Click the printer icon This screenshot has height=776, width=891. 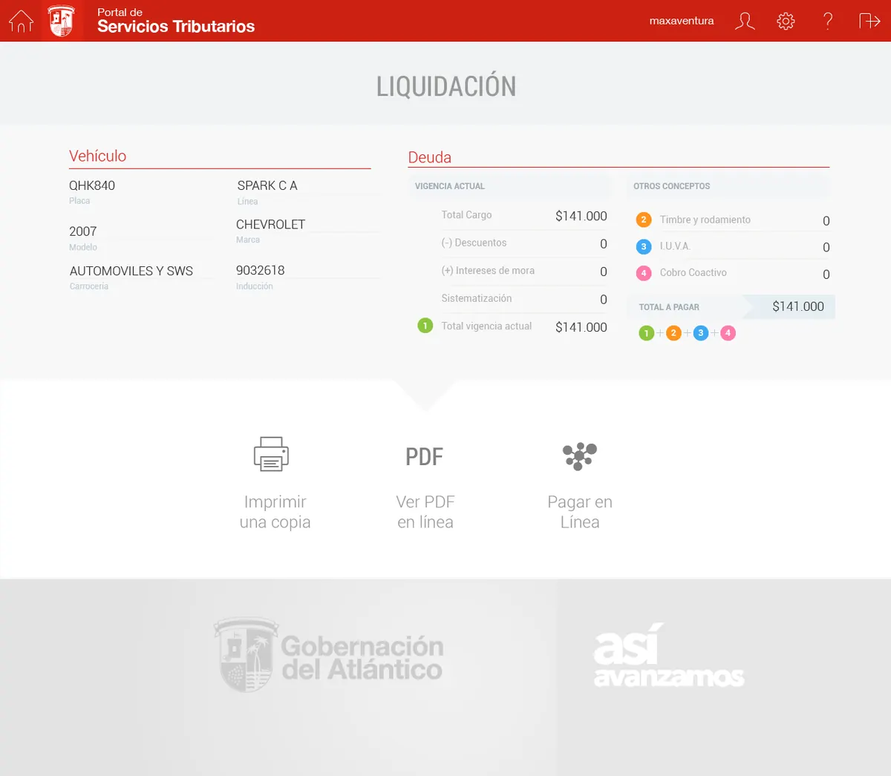pyautogui.click(x=271, y=454)
